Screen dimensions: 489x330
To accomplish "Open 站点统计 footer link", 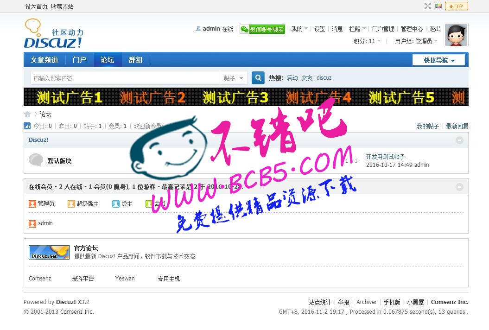I will 320,302.
